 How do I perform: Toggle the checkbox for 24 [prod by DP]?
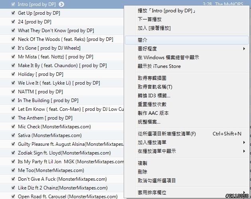point(13,22)
